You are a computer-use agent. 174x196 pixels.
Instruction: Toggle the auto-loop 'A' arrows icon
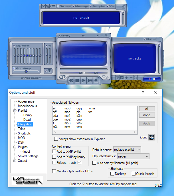tap(105, 77)
